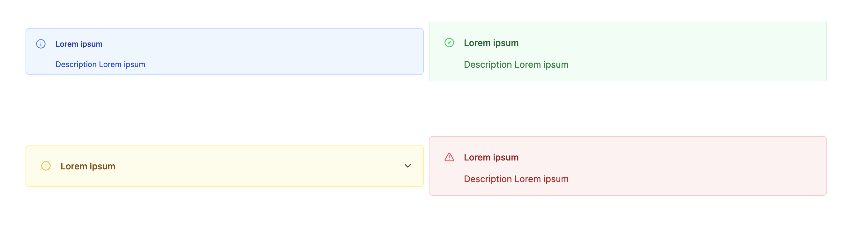Click the chevron on the yellow Lorem ipsum banner
Screen dimensions: 843x225
pyautogui.click(x=407, y=166)
